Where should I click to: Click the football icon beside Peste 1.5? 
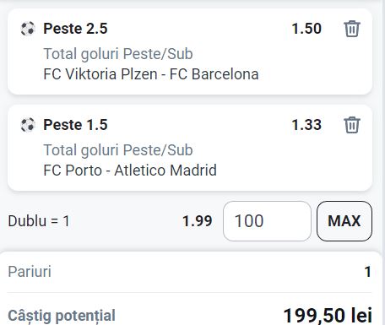click(x=28, y=125)
